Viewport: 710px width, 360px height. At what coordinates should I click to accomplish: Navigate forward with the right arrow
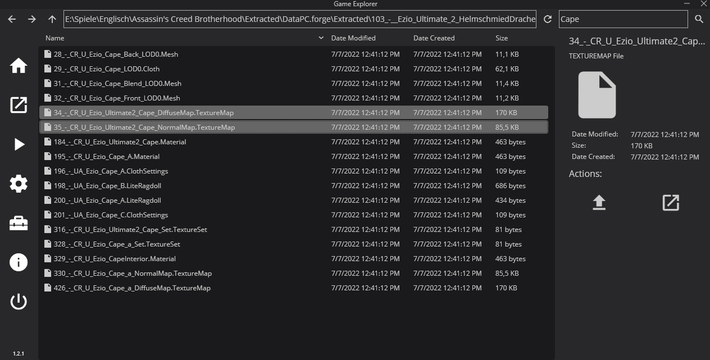[32, 19]
